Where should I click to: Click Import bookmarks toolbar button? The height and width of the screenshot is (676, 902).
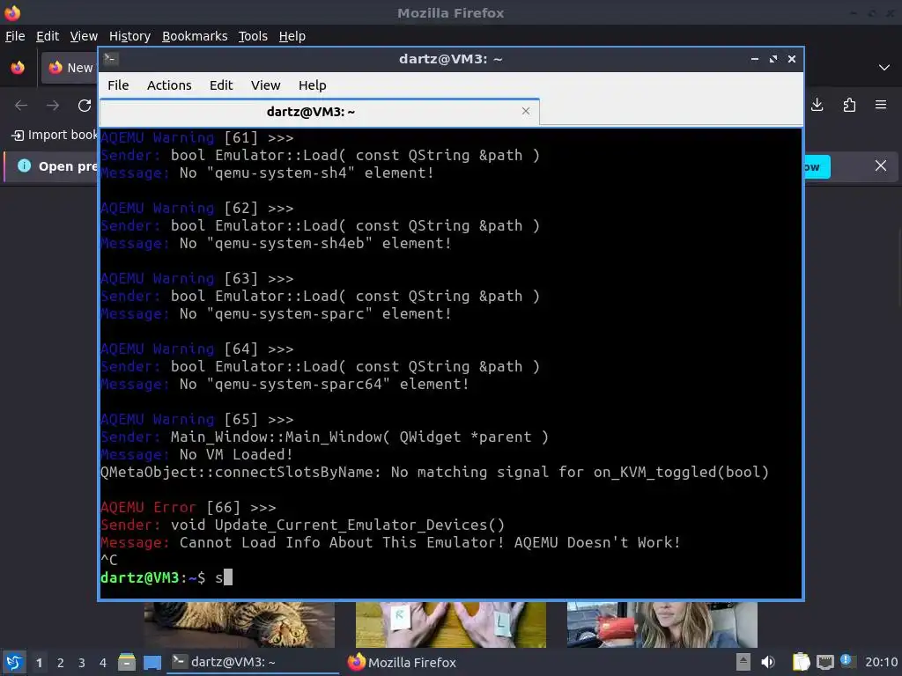pos(54,135)
